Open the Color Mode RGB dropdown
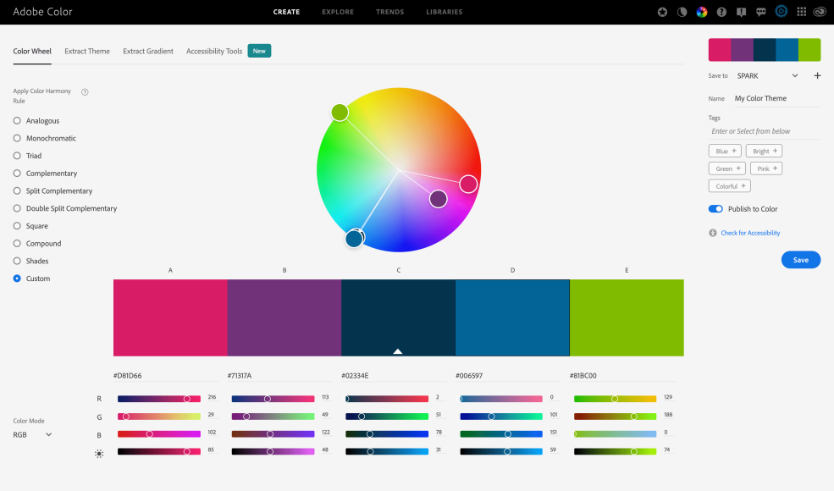The width and height of the screenshot is (834, 491). point(32,434)
